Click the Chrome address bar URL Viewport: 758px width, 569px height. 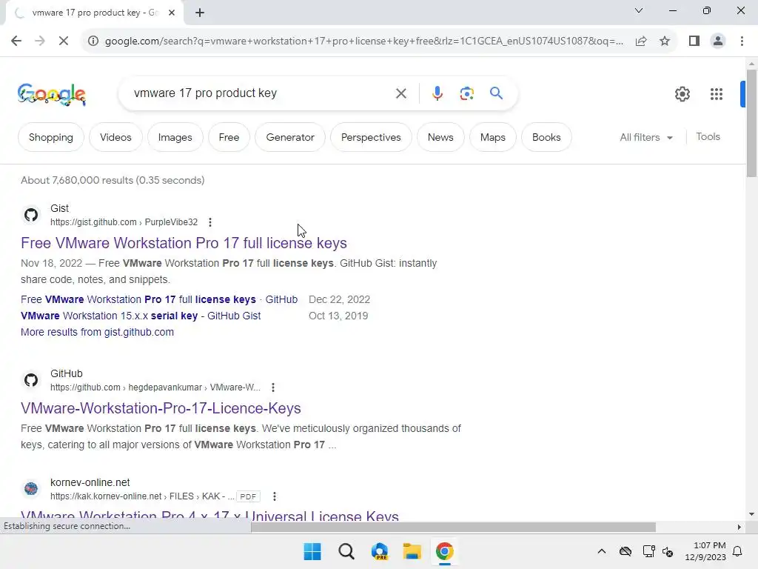click(364, 41)
